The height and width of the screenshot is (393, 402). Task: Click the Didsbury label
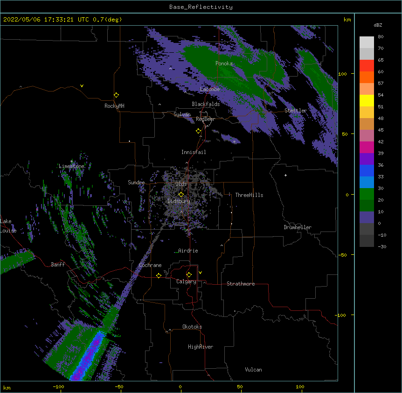(179, 201)
